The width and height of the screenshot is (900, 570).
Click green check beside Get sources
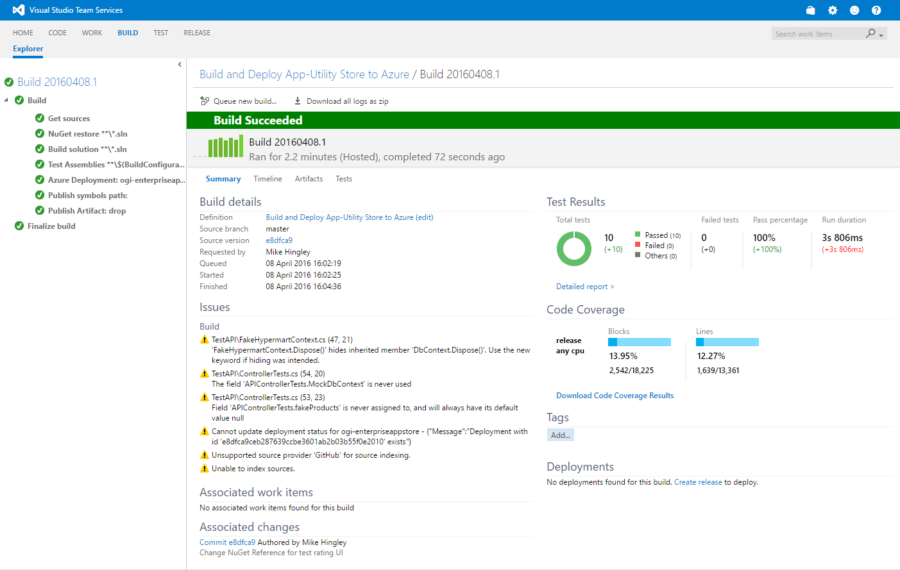click(x=40, y=118)
